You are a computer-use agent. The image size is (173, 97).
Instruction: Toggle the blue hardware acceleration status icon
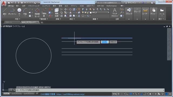click(167, 94)
